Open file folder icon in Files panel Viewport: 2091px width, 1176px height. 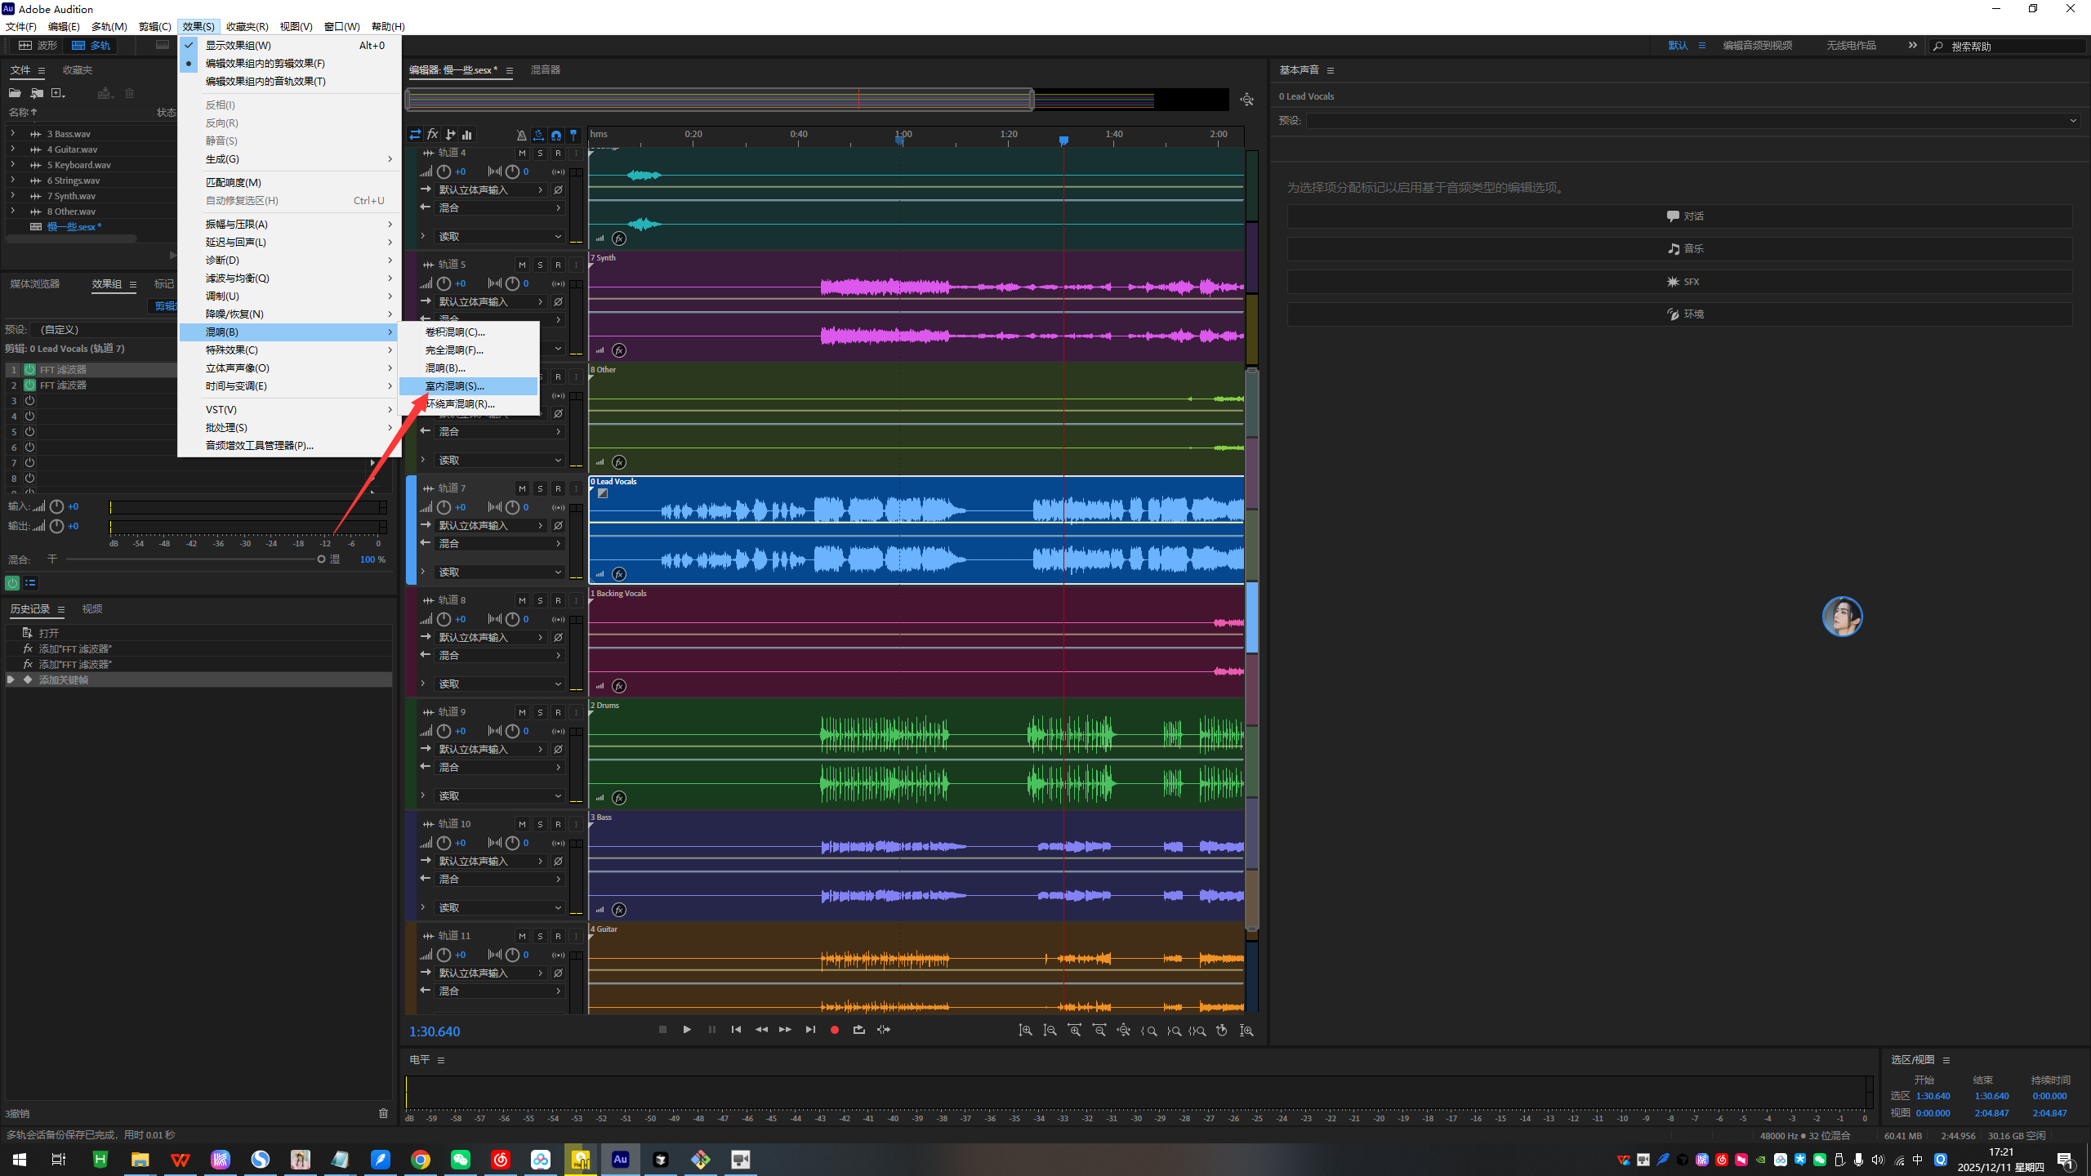(x=15, y=93)
